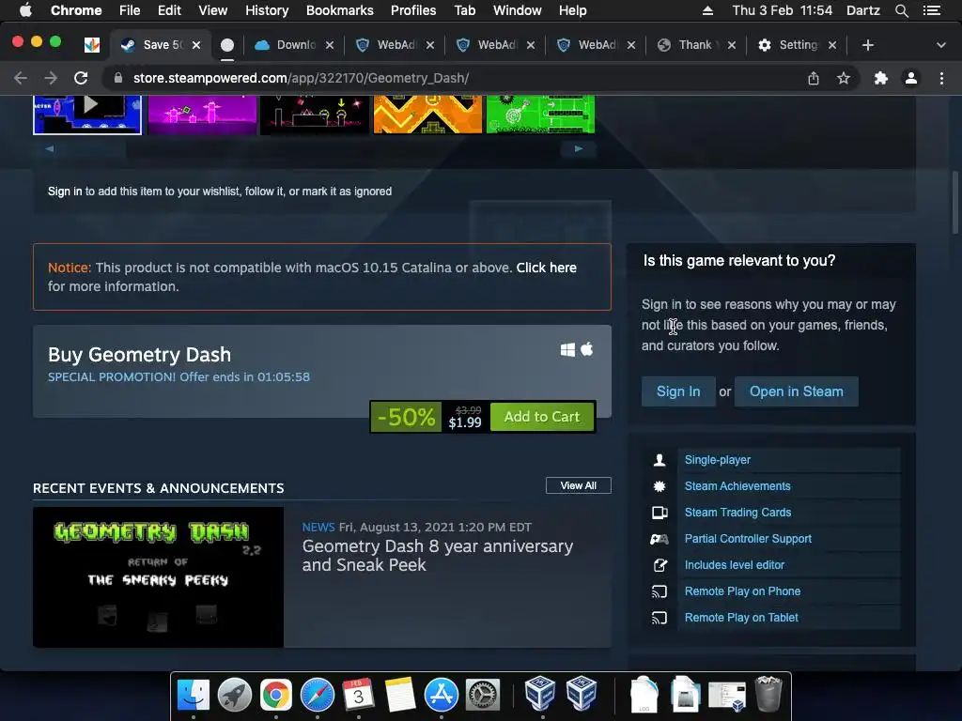This screenshot has height=721, width=962.
Task: Open the Sneaky Peeky news image
Action: (x=158, y=577)
